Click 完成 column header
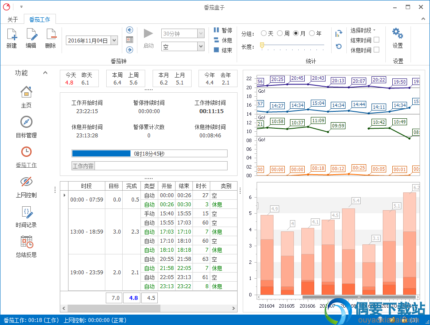This screenshot has height=325, width=430. tap(132, 186)
